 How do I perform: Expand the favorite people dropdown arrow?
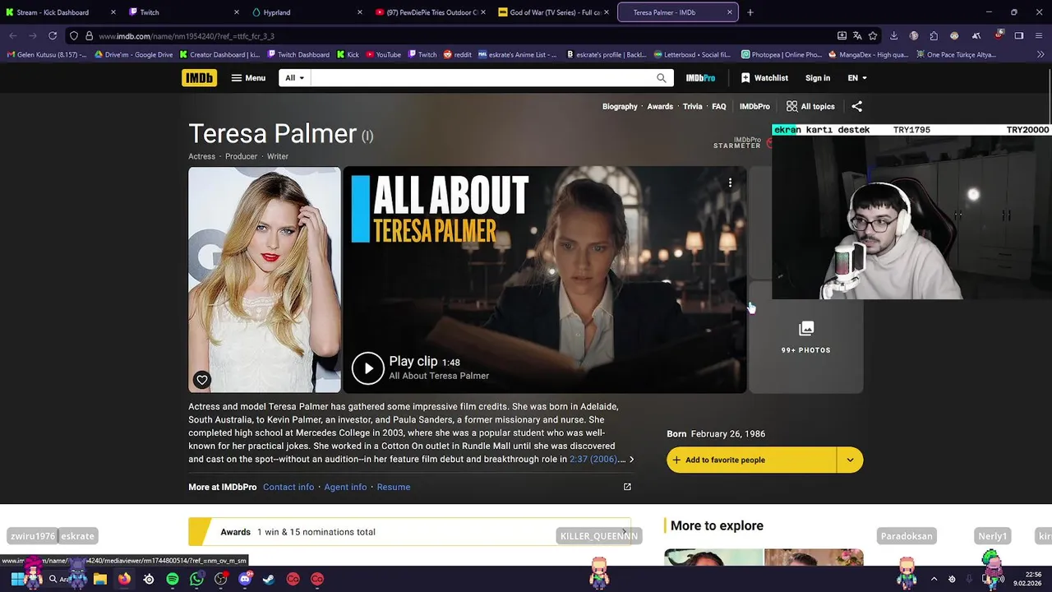[850, 460]
